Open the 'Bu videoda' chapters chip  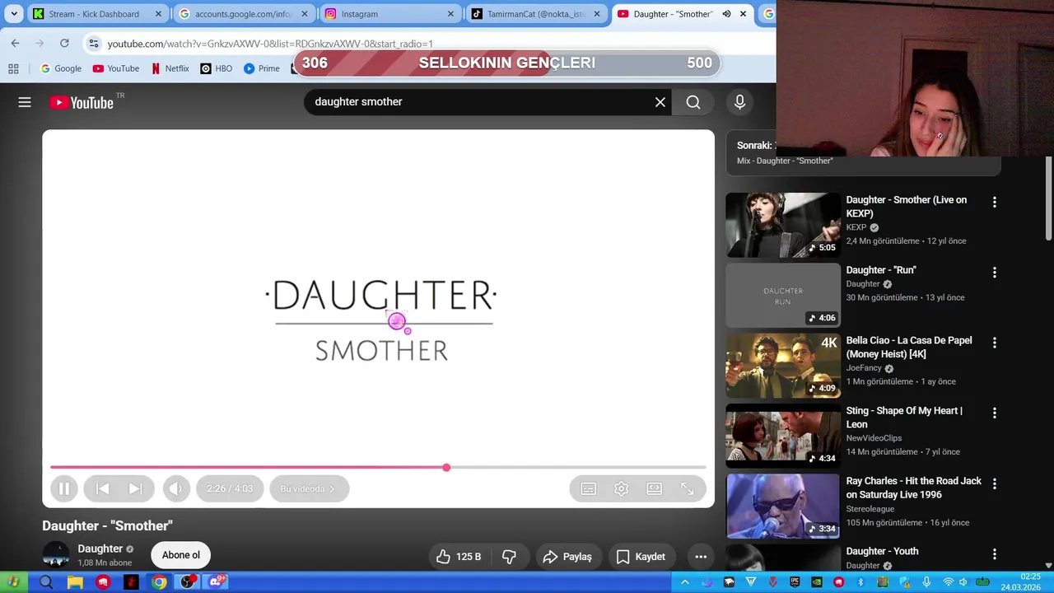click(x=309, y=488)
